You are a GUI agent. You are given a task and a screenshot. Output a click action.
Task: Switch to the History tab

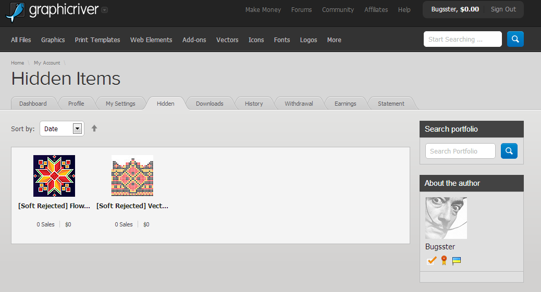click(x=254, y=104)
